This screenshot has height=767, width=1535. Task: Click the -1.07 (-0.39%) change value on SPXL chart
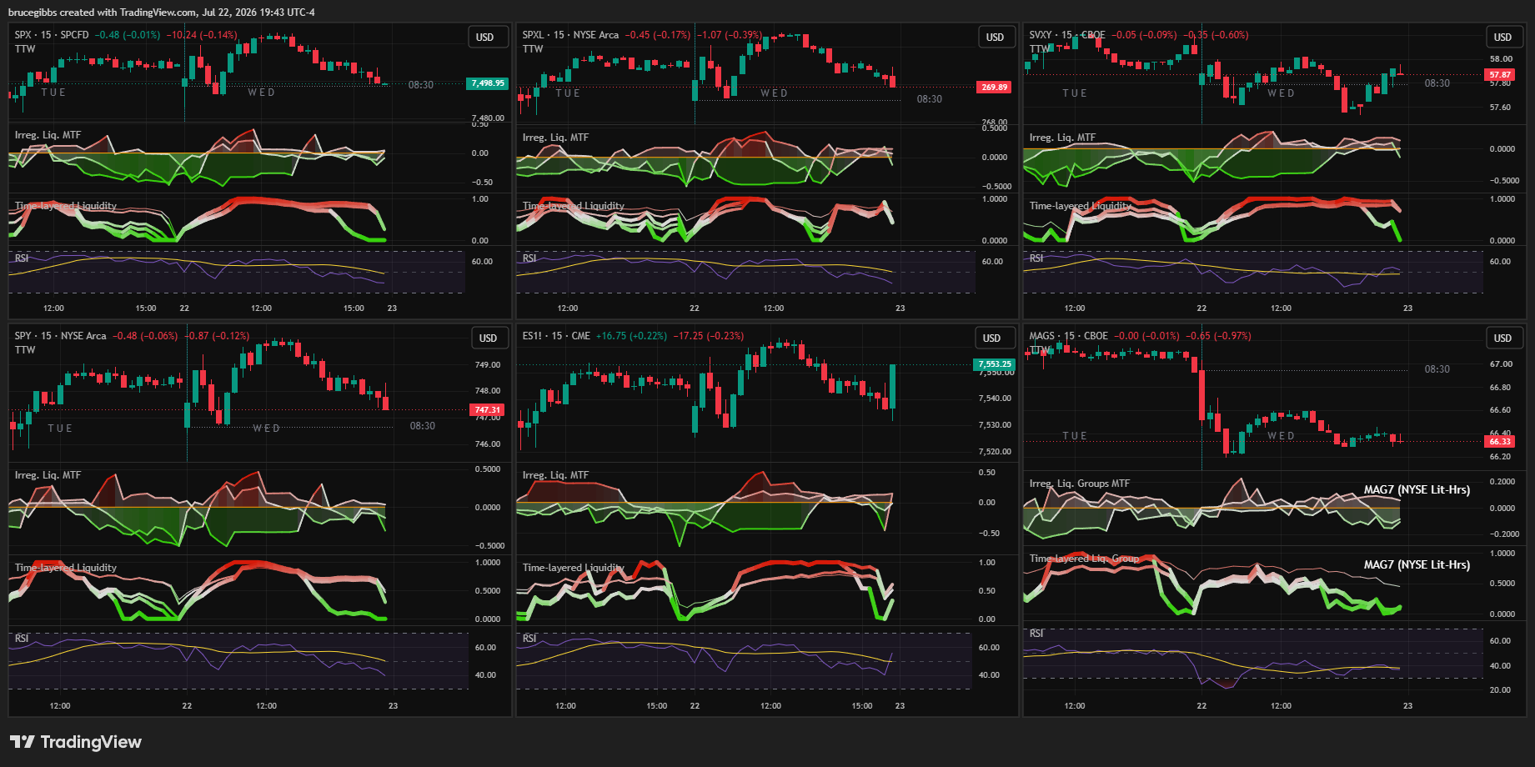(729, 35)
